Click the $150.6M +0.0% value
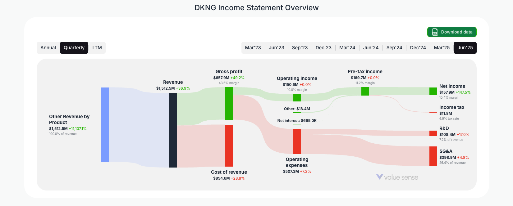This screenshot has width=513, height=206. tap(297, 85)
